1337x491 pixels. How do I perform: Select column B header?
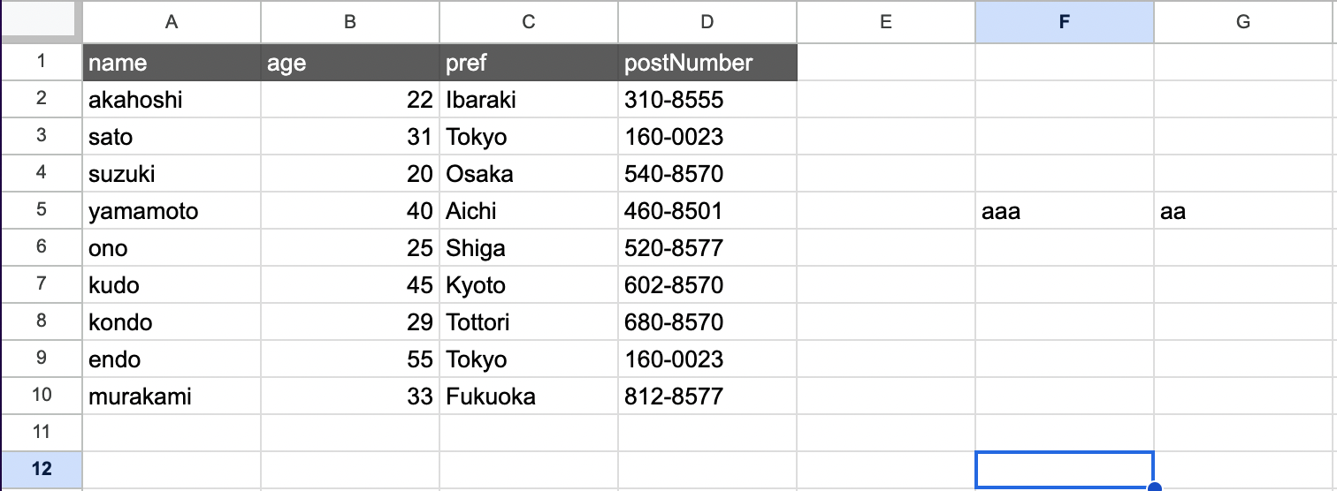tap(350, 22)
